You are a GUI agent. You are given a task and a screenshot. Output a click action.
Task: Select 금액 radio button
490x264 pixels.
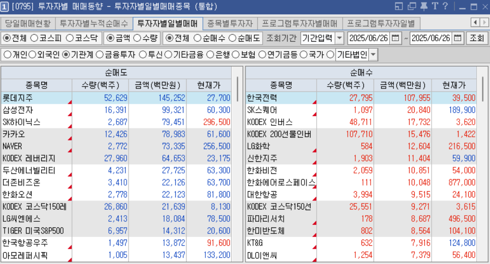click(110, 38)
